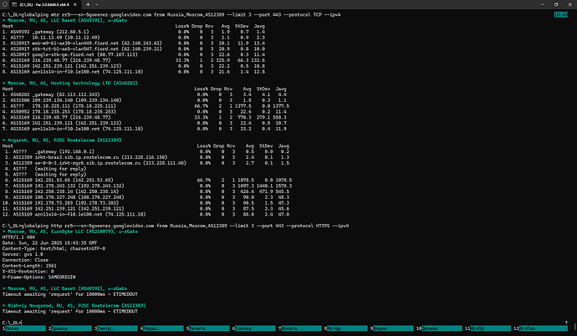This screenshot has width=577, height=336.
Task: Click 'Date: Sun, 22 Jun 2025' header line
Action: (x=49, y=243)
